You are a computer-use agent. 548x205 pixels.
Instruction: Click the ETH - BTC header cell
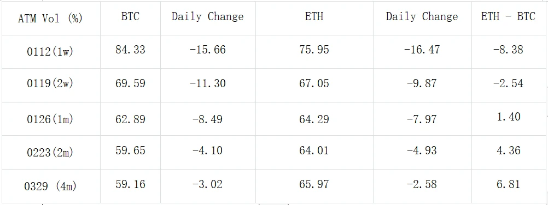508,17
